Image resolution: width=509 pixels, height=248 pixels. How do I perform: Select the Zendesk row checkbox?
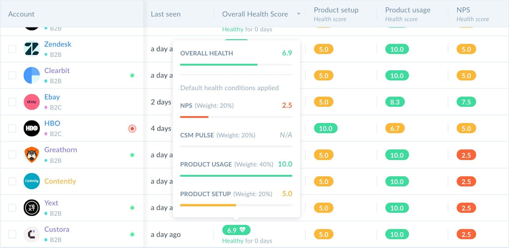pos(12,49)
